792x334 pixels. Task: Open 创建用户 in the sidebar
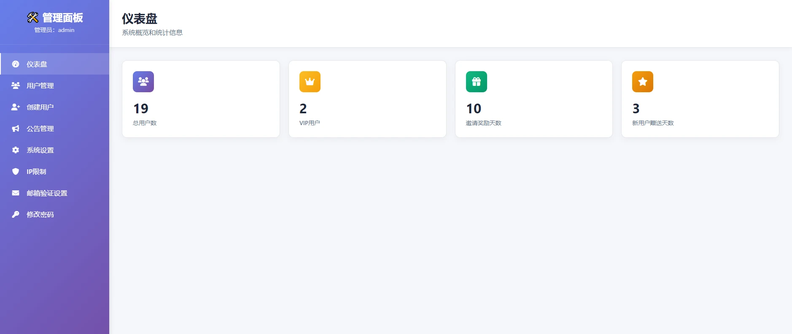coord(40,107)
